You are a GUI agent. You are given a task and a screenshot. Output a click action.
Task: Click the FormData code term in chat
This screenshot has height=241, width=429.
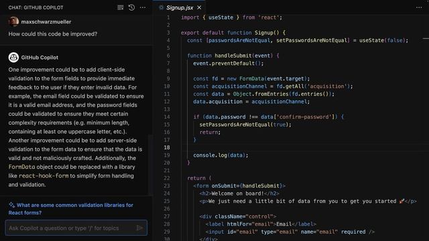[21, 167]
